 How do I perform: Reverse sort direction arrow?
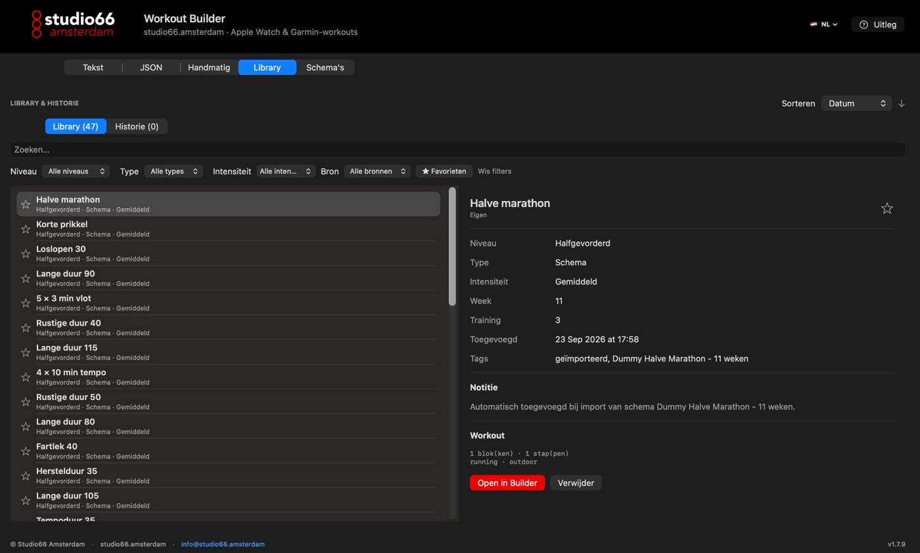[902, 103]
